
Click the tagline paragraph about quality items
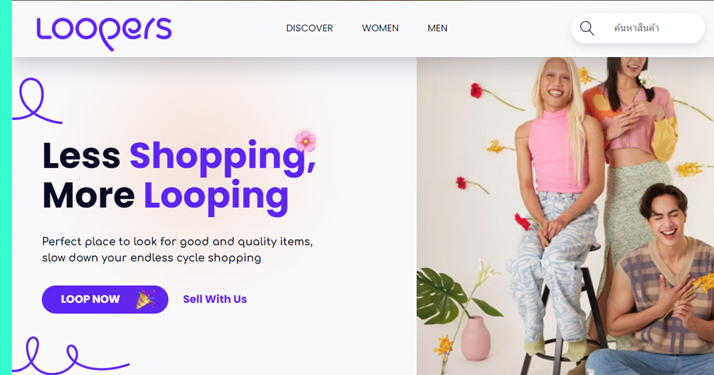[177, 250]
